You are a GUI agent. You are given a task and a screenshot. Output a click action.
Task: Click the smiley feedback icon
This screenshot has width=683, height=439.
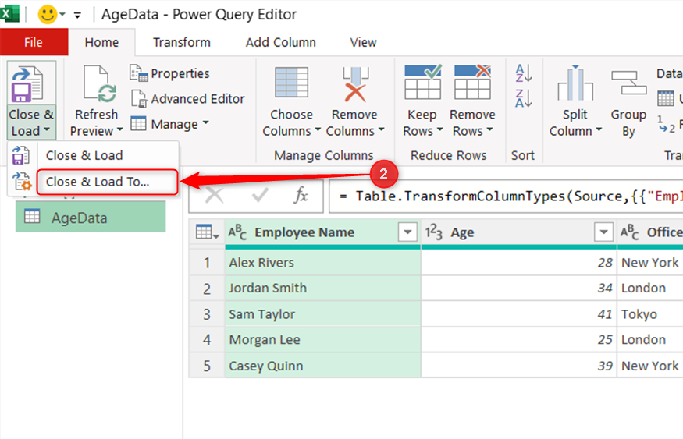tap(47, 14)
